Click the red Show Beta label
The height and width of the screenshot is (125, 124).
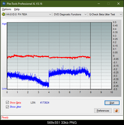15,103
